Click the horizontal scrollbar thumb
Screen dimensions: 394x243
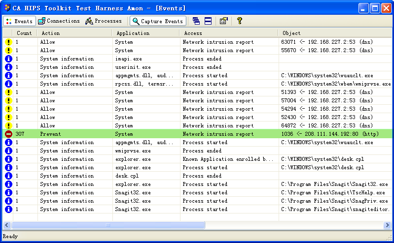click(108, 225)
